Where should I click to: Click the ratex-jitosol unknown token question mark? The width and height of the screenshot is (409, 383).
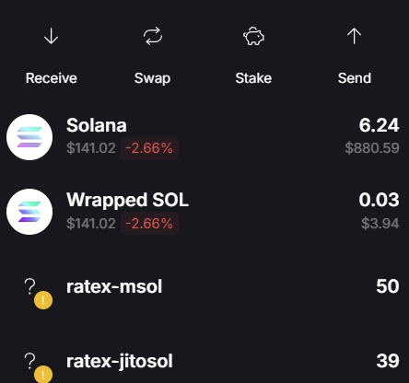tap(29, 361)
